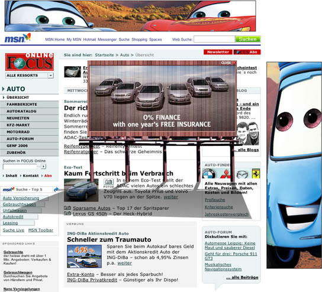The image size is (322, 292).
Task: Click camera icon next to Lexus GS 450h
Action: pos(67,213)
